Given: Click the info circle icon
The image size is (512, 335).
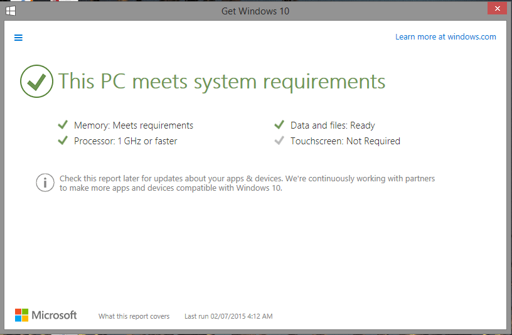Looking at the screenshot, I should pos(45,183).
